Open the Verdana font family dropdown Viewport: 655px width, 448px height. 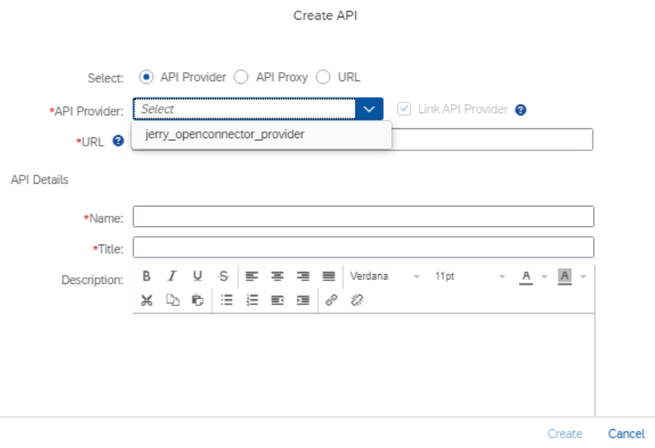(x=384, y=276)
